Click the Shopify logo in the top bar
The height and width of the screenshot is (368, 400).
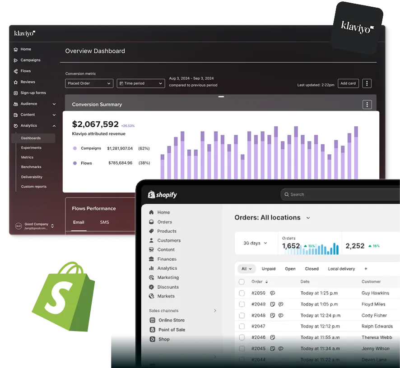click(x=163, y=195)
